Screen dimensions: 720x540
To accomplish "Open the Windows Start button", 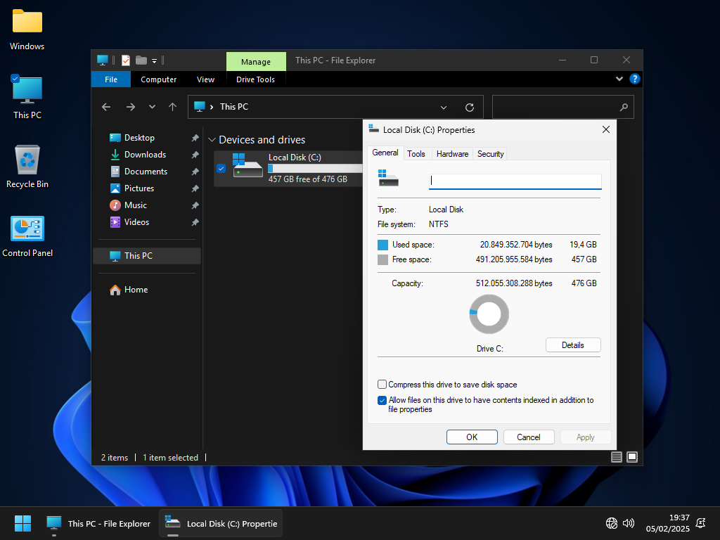I will [22, 523].
